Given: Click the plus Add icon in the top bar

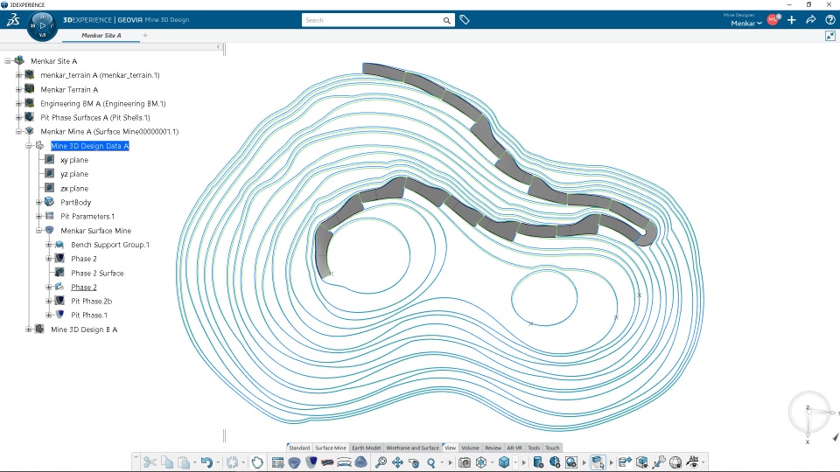Looking at the screenshot, I should [x=792, y=20].
